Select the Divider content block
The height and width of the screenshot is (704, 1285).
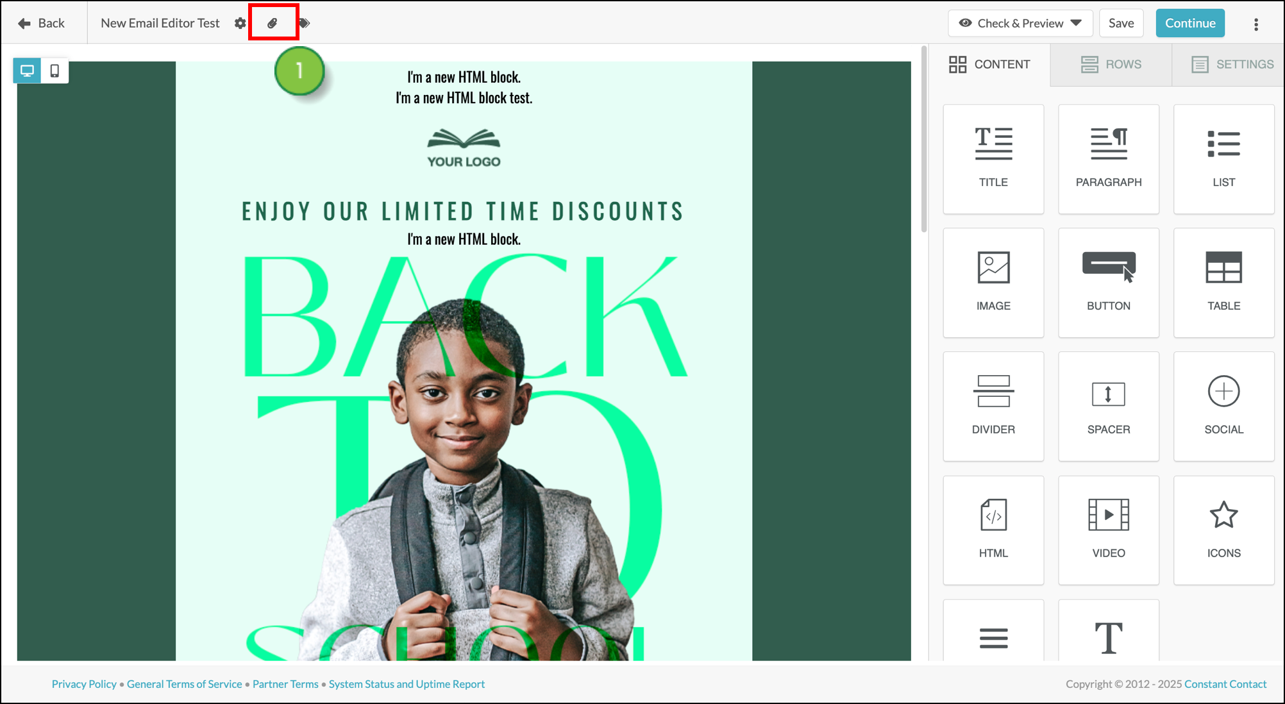click(993, 406)
